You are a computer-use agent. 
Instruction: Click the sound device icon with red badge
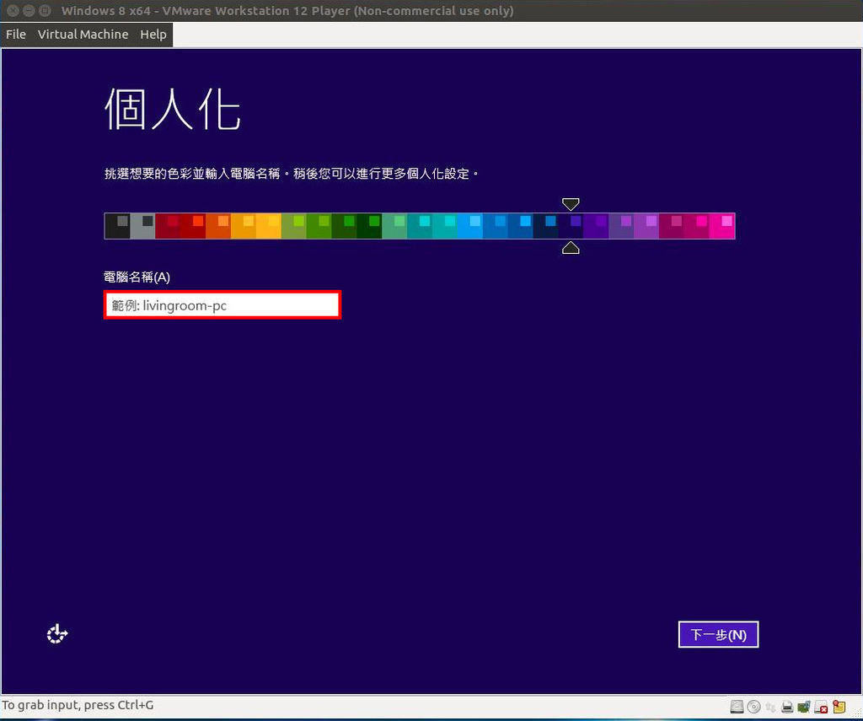pyautogui.click(x=821, y=706)
